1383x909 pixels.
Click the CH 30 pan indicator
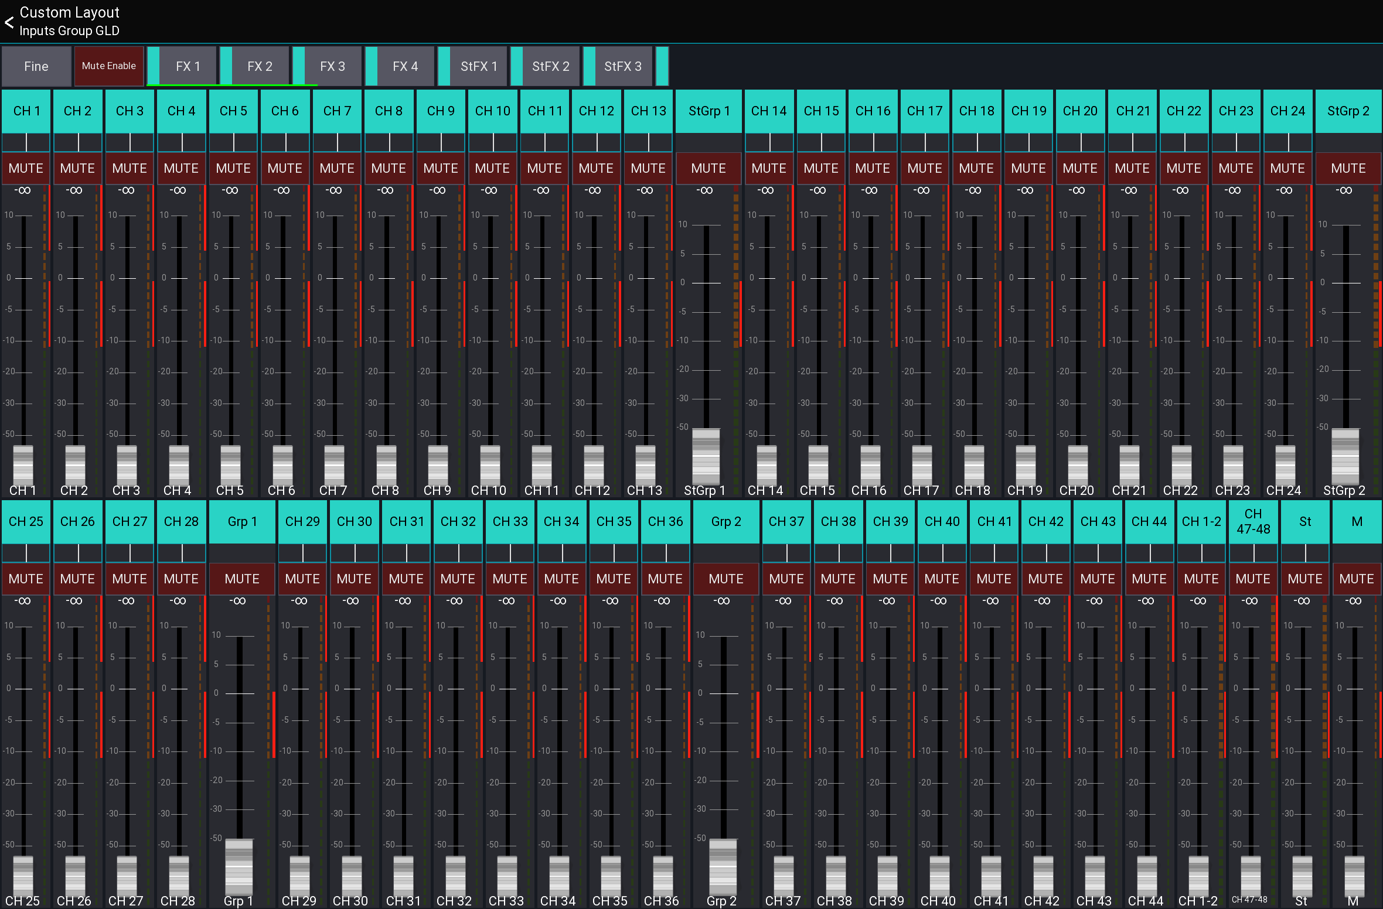pyautogui.click(x=355, y=553)
